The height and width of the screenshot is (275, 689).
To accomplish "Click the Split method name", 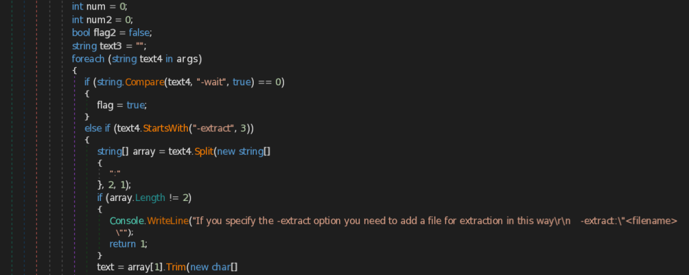I will (205, 151).
